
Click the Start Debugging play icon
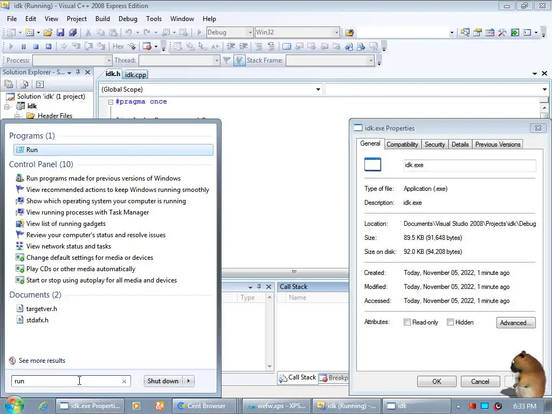coord(199,32)
